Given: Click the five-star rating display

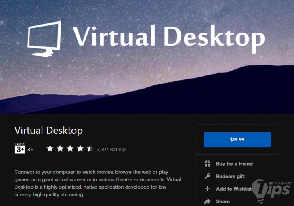Looking at the screenshot, I should coord(70,149).
